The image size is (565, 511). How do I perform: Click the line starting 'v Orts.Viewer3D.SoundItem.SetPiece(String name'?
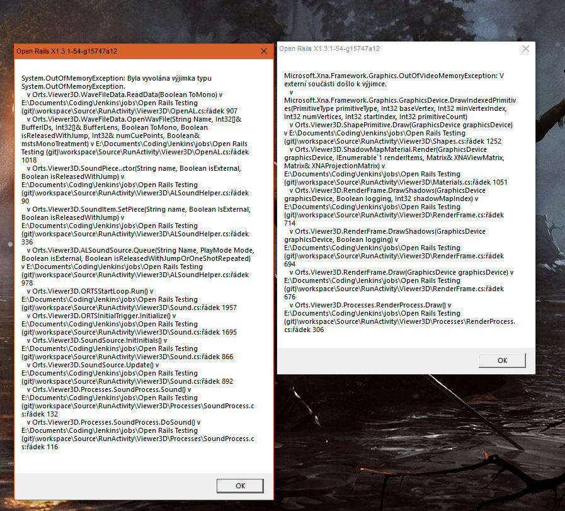click(x=139, y=209)
